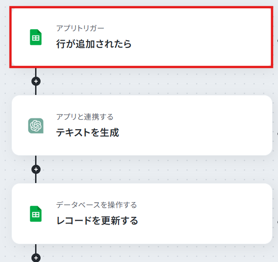Open the レコードを更新する step card

point(142,214)
